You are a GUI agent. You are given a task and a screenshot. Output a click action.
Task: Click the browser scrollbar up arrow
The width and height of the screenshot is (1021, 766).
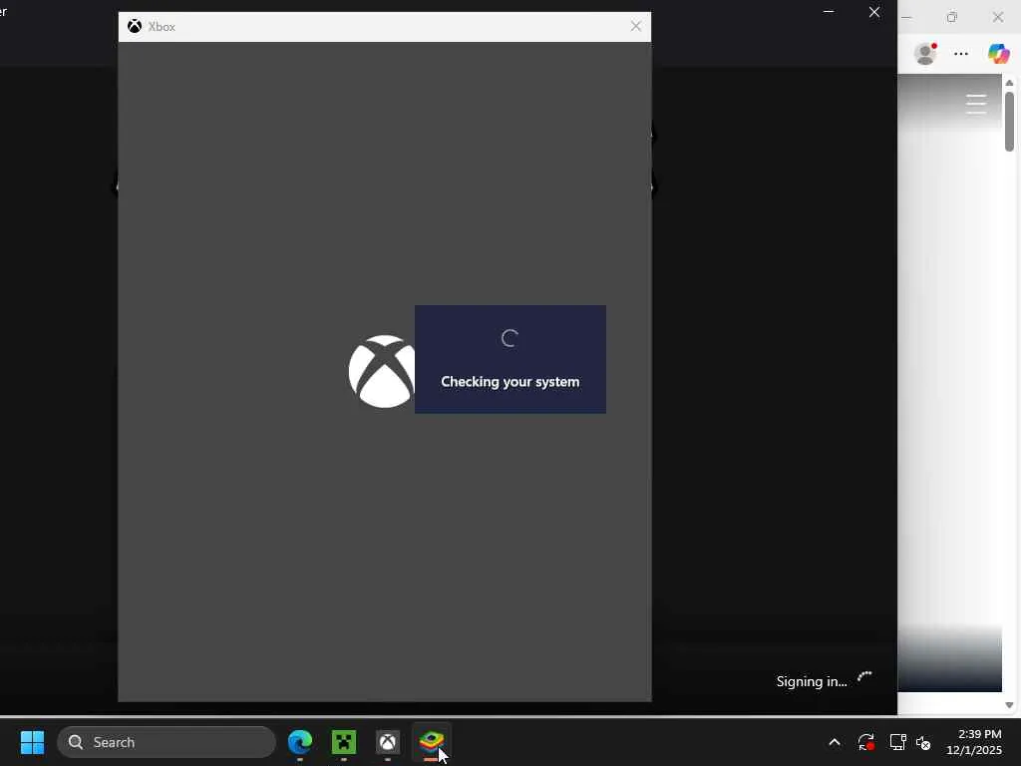[1009, 83]
